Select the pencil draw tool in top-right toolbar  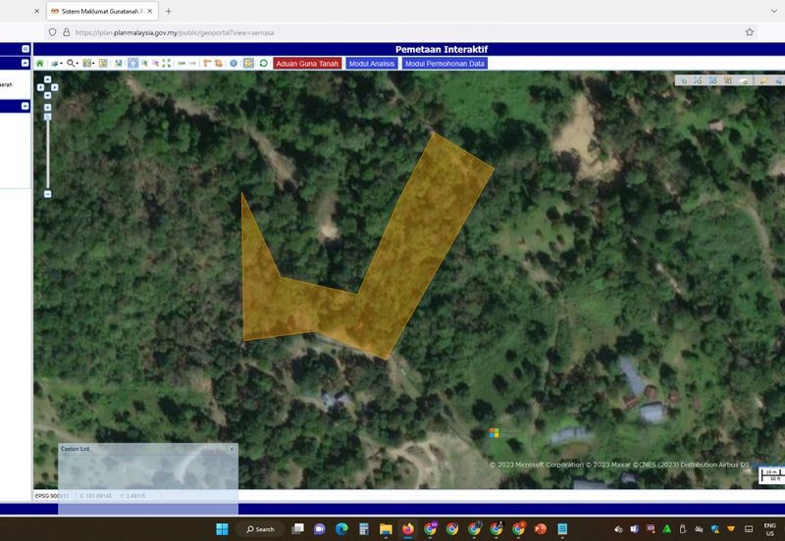(x=762, y=80)
